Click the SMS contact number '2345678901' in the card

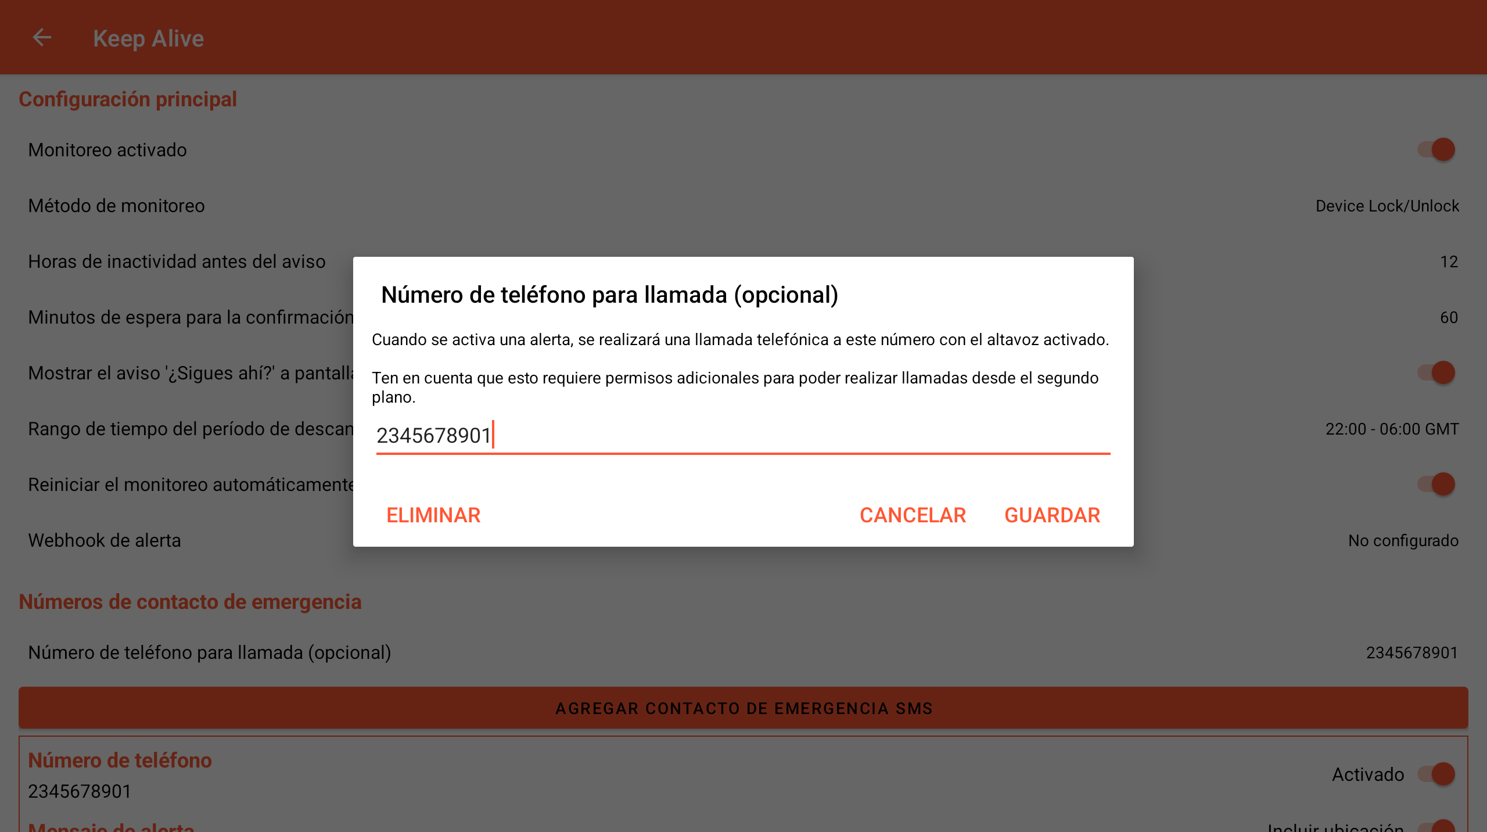pyautogui.click(x=80, y=791)
